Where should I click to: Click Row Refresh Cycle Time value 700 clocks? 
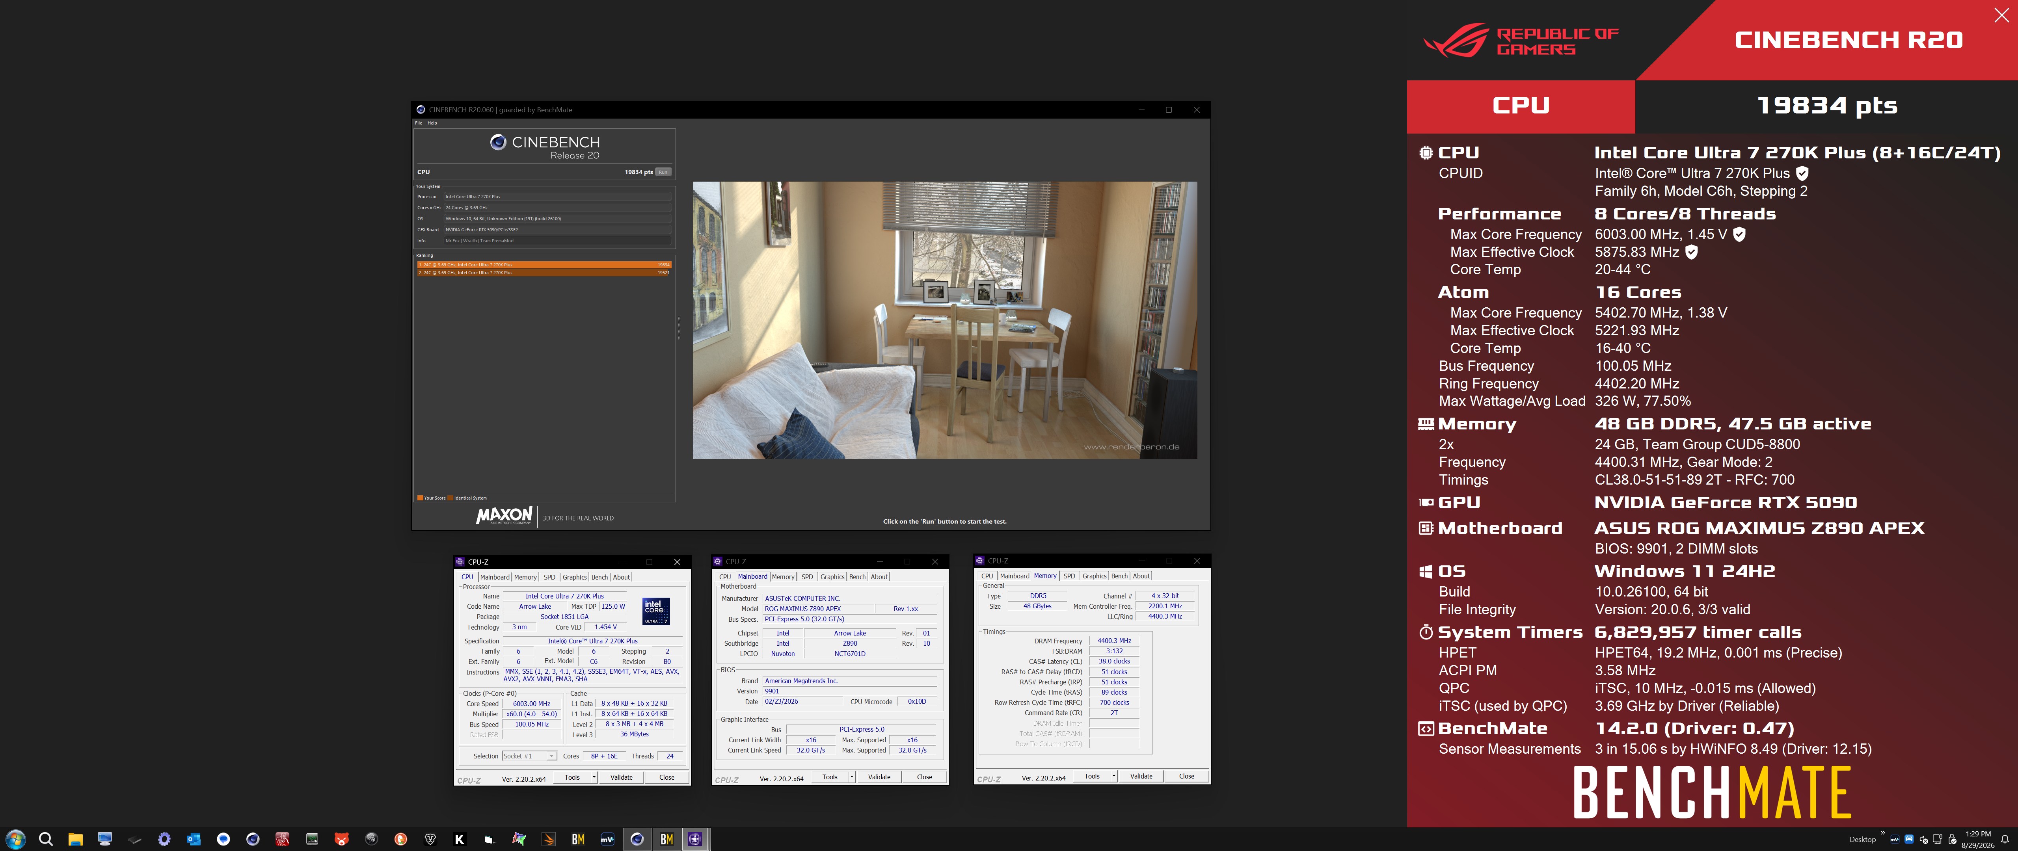click(1114, 702)
